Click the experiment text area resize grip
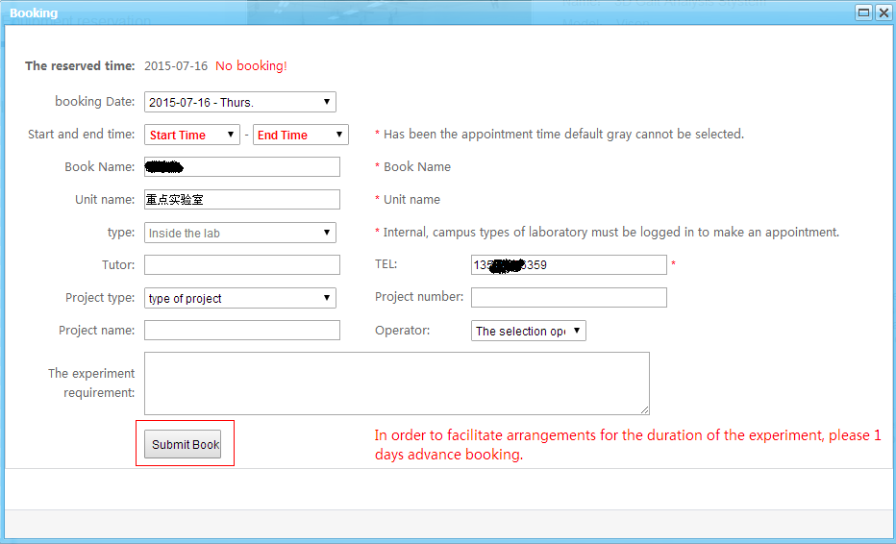This screenshot has width=896, height=544. [x=645, y=409]
